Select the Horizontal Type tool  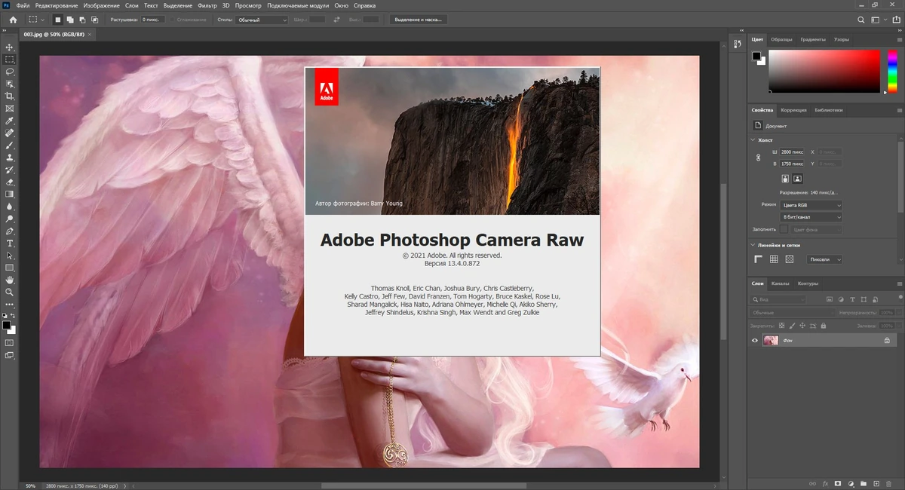[x=10, y=243]
